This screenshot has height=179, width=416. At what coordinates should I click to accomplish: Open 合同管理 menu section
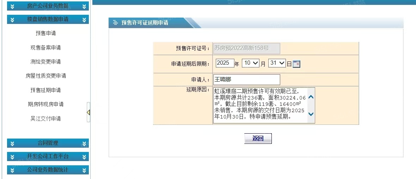[x=48, y=143]
